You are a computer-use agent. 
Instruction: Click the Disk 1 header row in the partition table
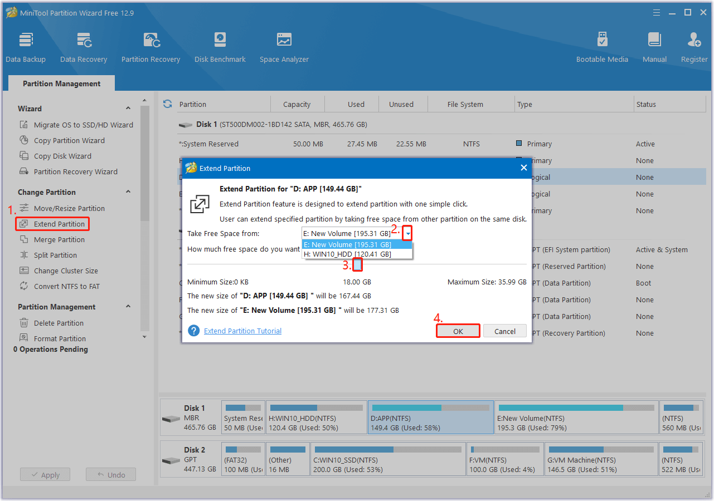click(x=441, y=125)
